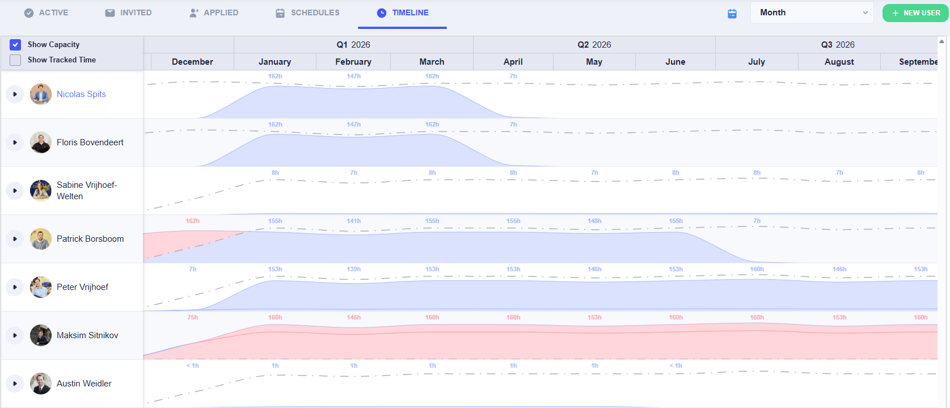Expand Patrick Borsboom row
This screenshot has width=950, height=408.
(x=15, y=239)
